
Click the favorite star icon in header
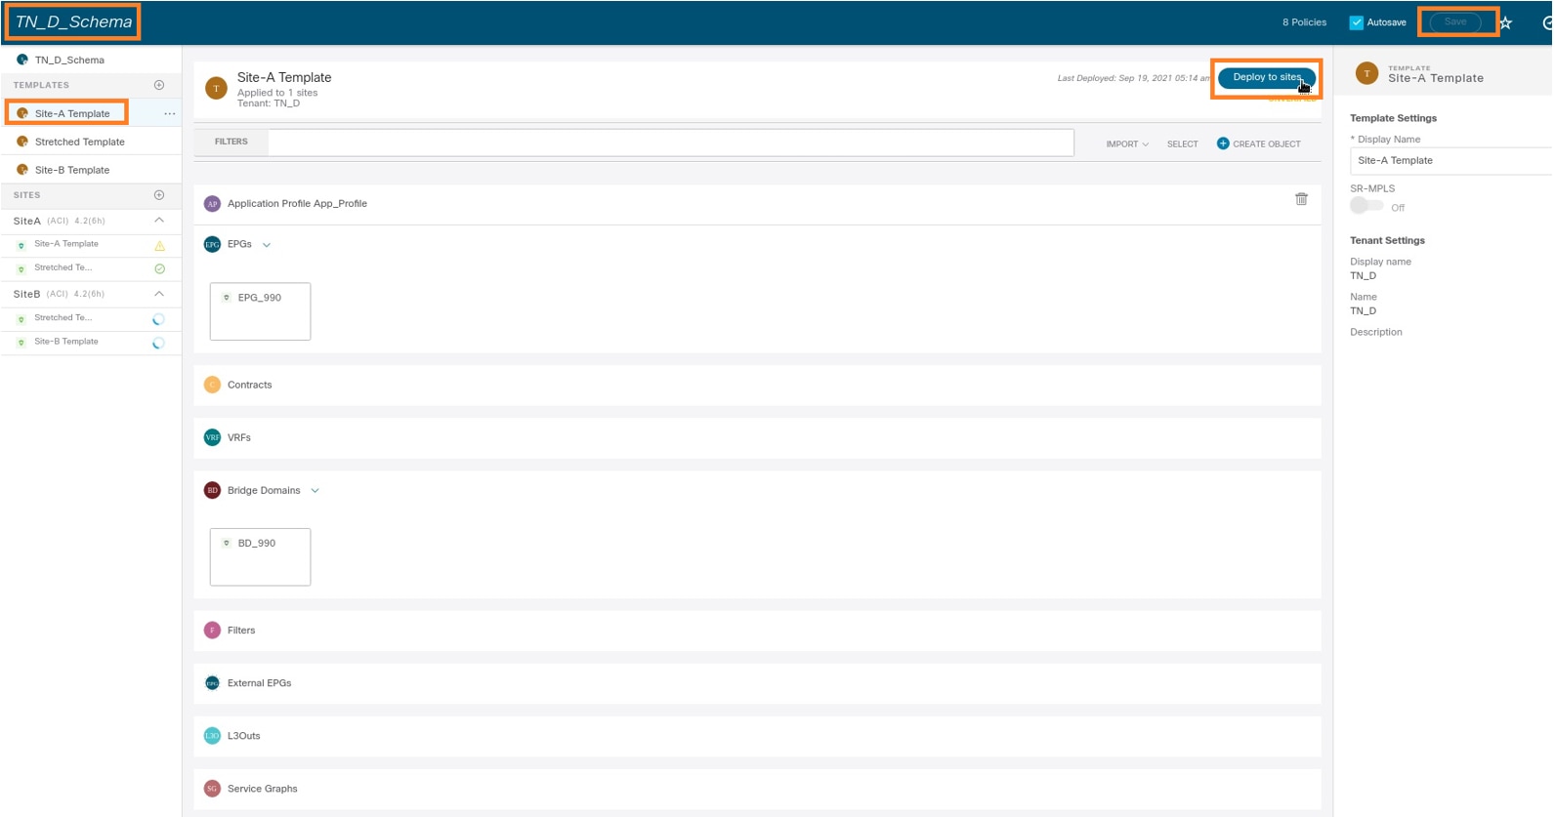[1505, 22]
